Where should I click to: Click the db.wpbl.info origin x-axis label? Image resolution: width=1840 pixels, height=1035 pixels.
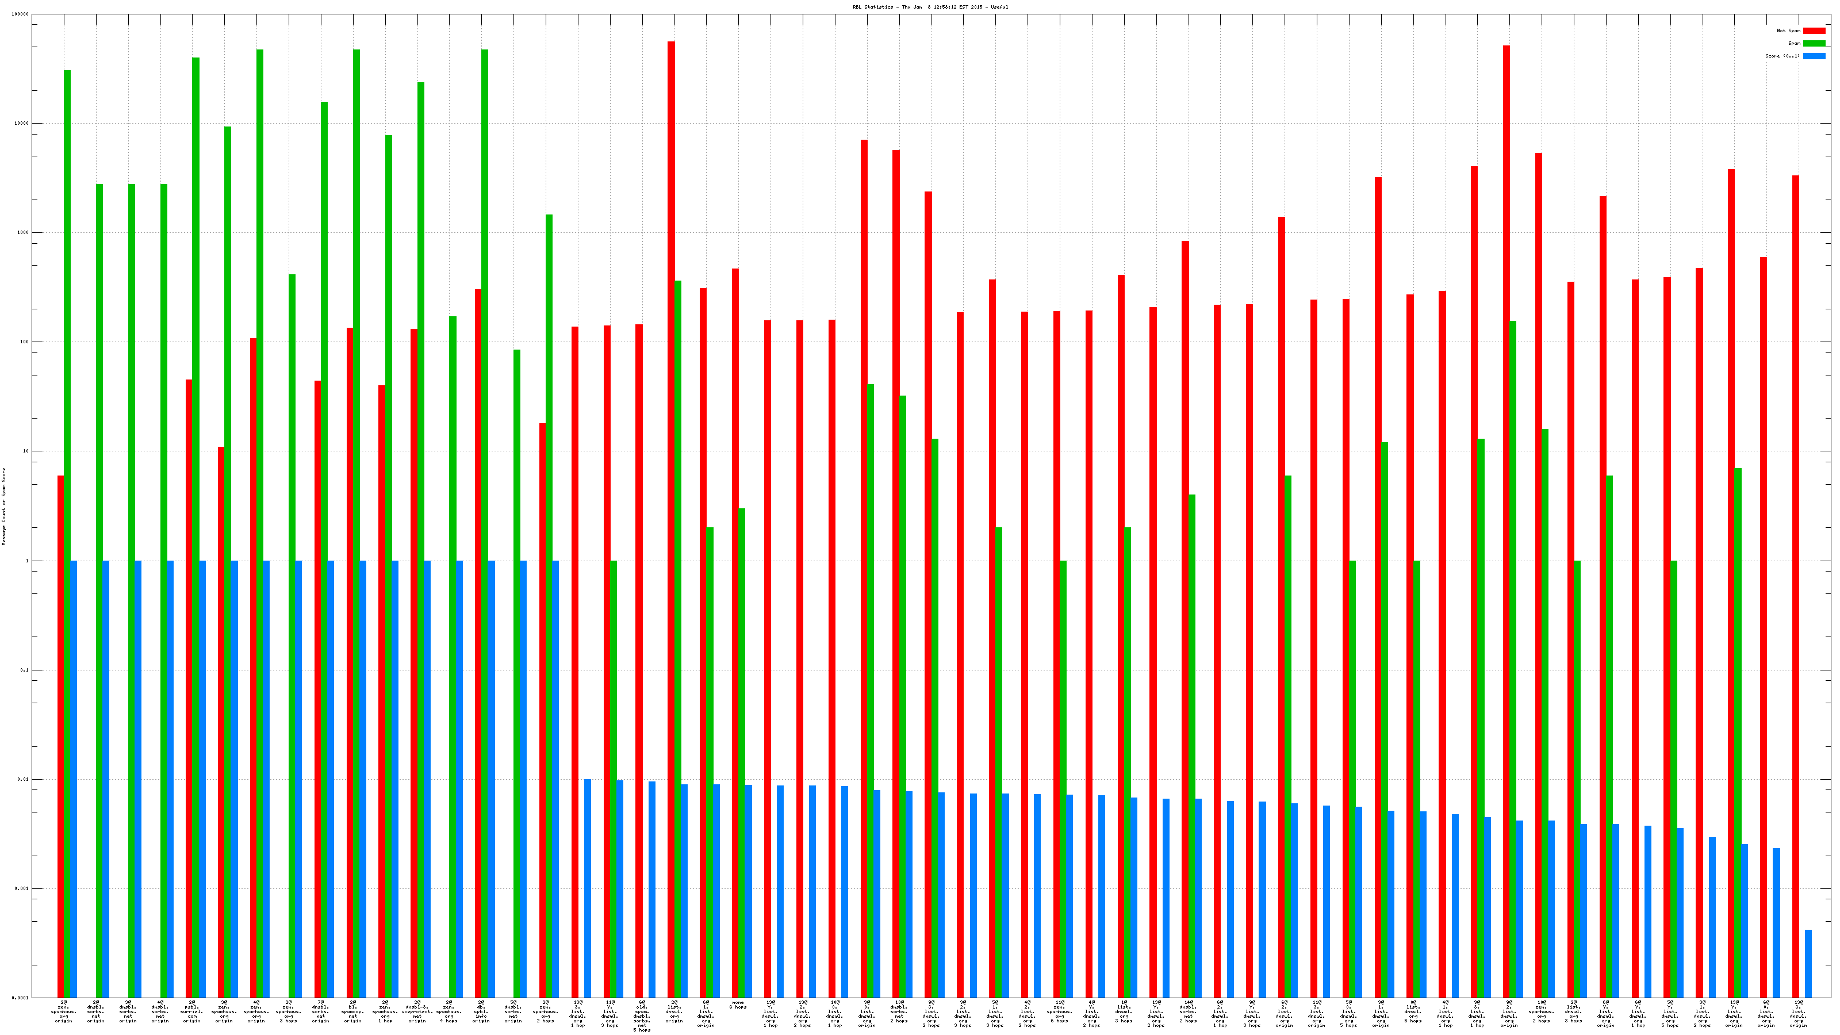click(x=481, y=1011)
